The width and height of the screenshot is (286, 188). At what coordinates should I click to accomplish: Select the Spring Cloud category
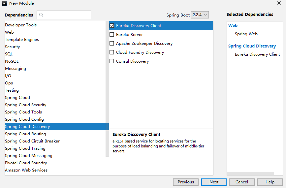pos(55,98)
